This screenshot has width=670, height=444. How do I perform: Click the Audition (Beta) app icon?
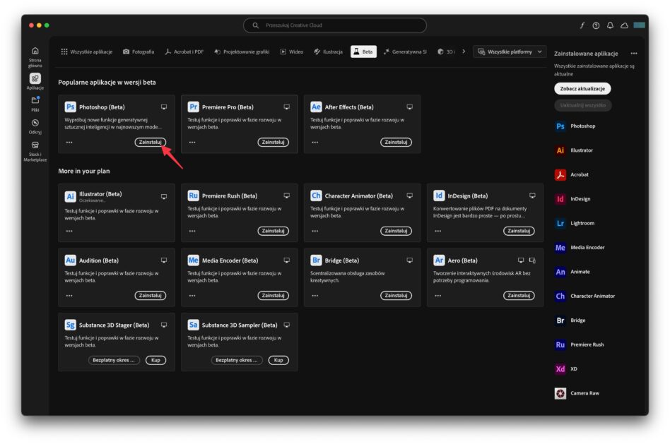point(70,260)
